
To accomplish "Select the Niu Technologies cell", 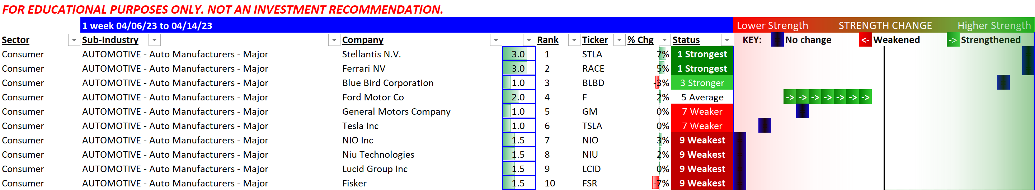I will 378,155.
